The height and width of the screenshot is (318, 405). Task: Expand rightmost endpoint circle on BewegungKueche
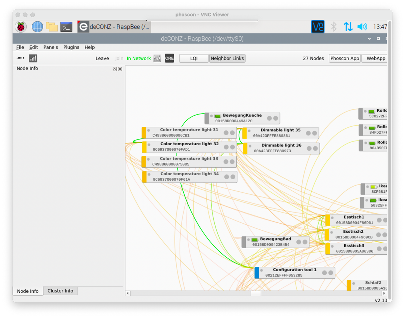(x=276, y=118)
